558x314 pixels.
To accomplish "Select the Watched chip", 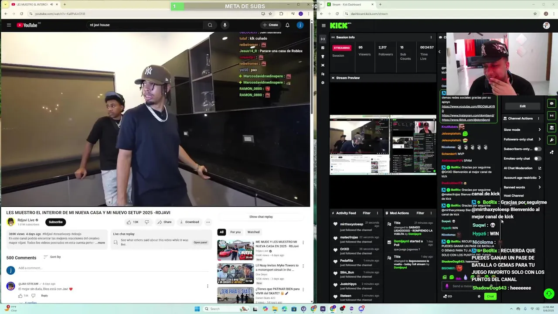I will click(x=253, y=232).
